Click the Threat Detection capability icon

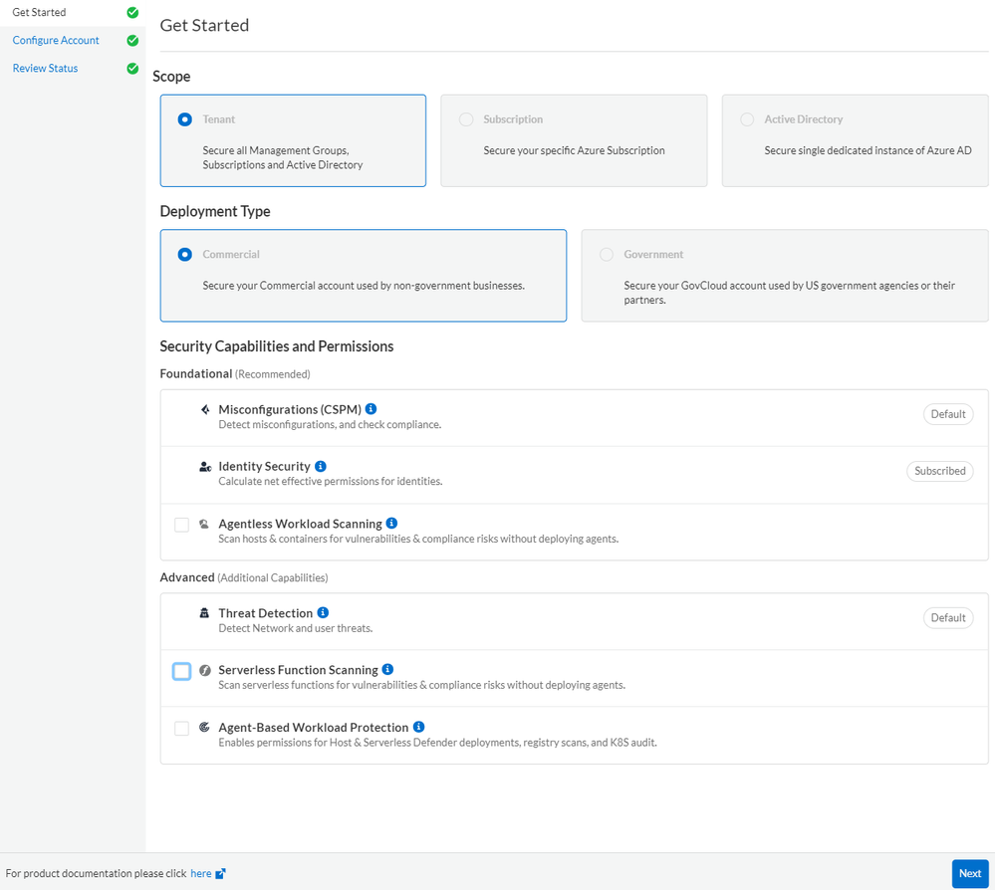click(x=205, y=613)
